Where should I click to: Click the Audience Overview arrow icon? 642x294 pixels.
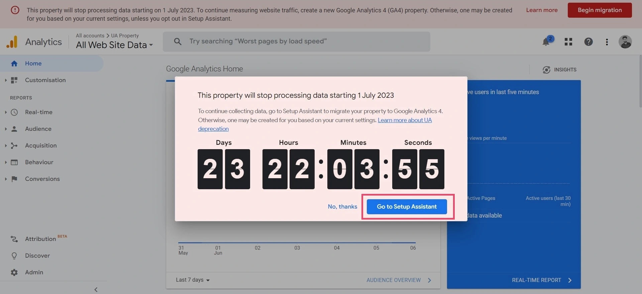click(x=430, y=280)
